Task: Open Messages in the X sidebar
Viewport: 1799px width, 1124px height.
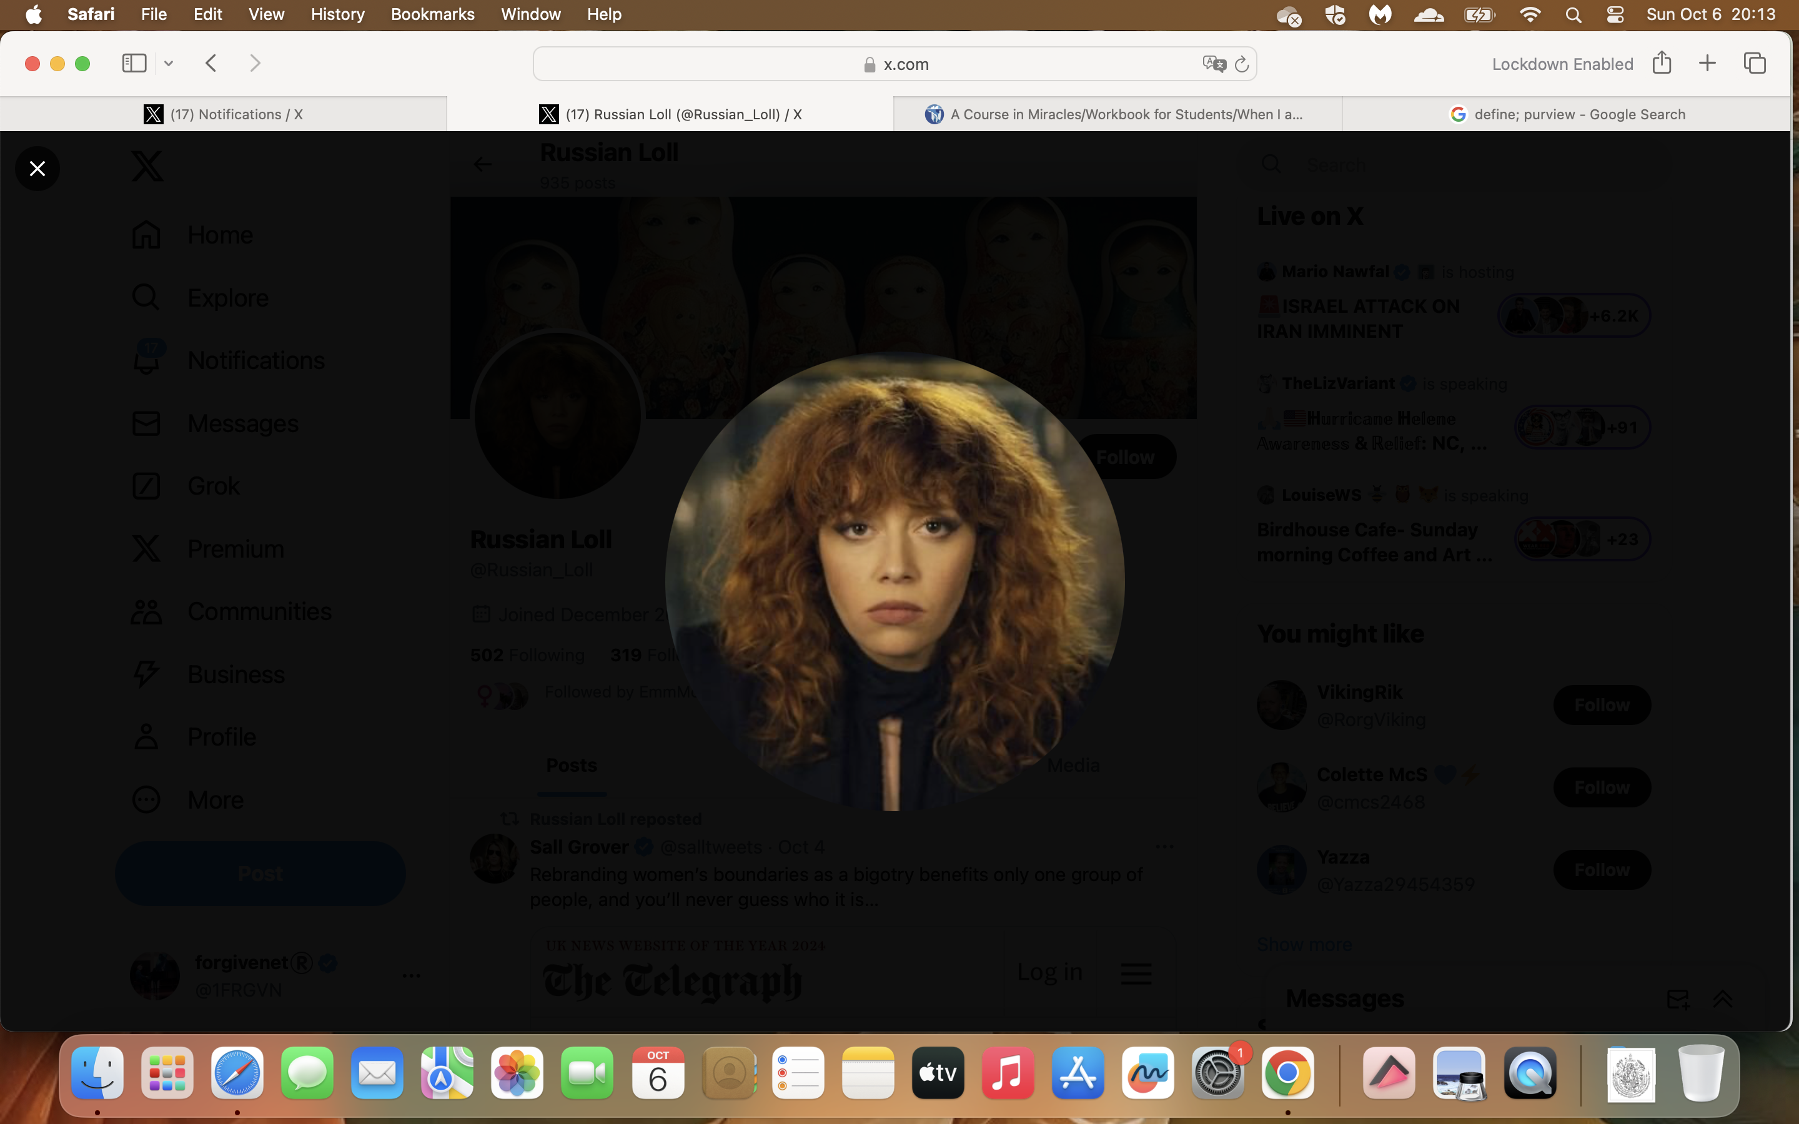Action: click(x=214, y=423)
